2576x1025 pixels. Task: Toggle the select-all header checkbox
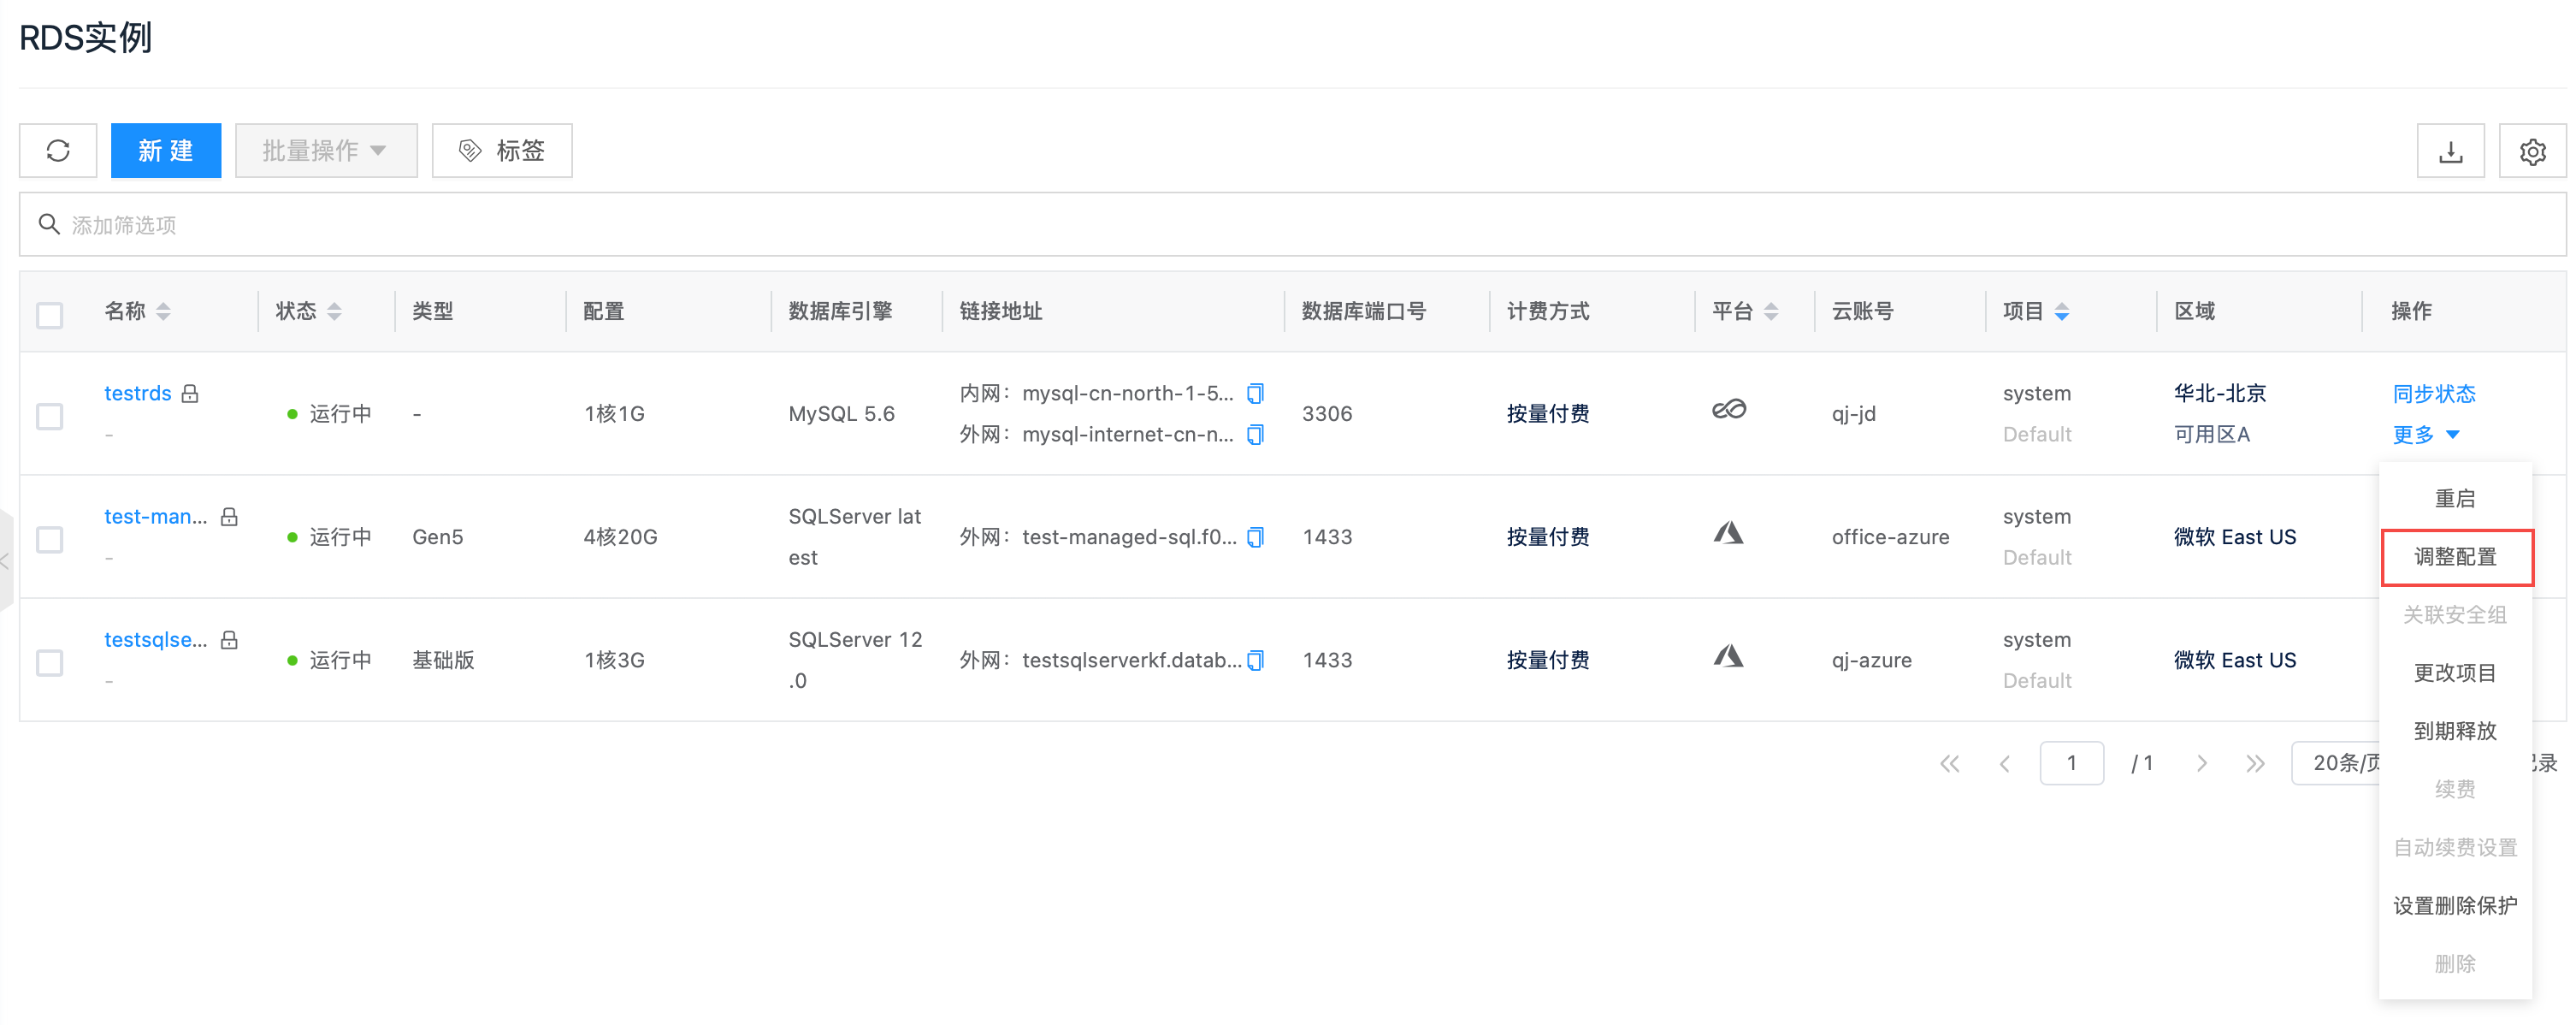point(50,315)
